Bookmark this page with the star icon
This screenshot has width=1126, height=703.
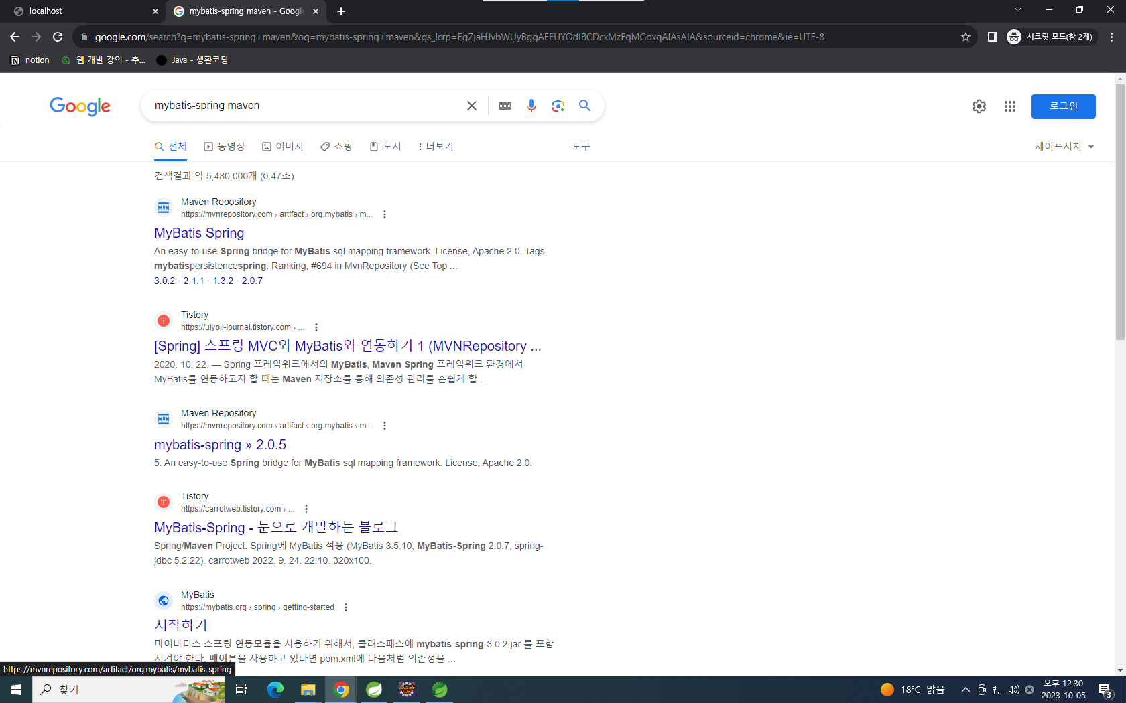(x=966, y=37)
